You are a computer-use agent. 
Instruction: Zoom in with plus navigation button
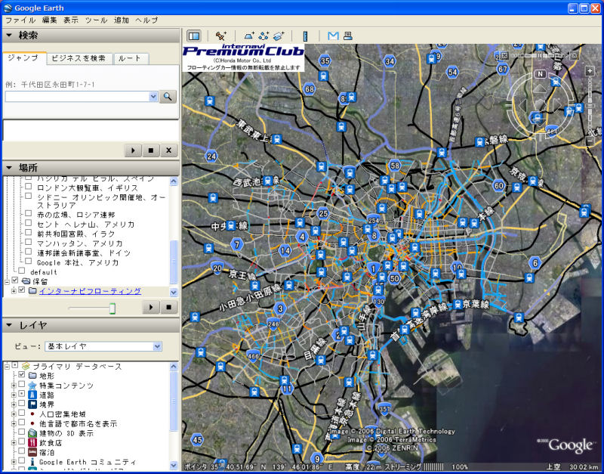pyautogui.click(x=590, y=71)
